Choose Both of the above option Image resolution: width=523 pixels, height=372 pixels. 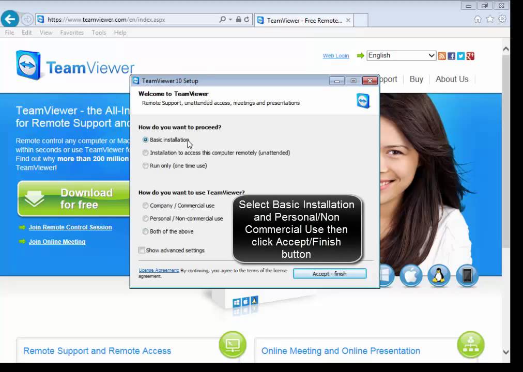click(145, 231)
